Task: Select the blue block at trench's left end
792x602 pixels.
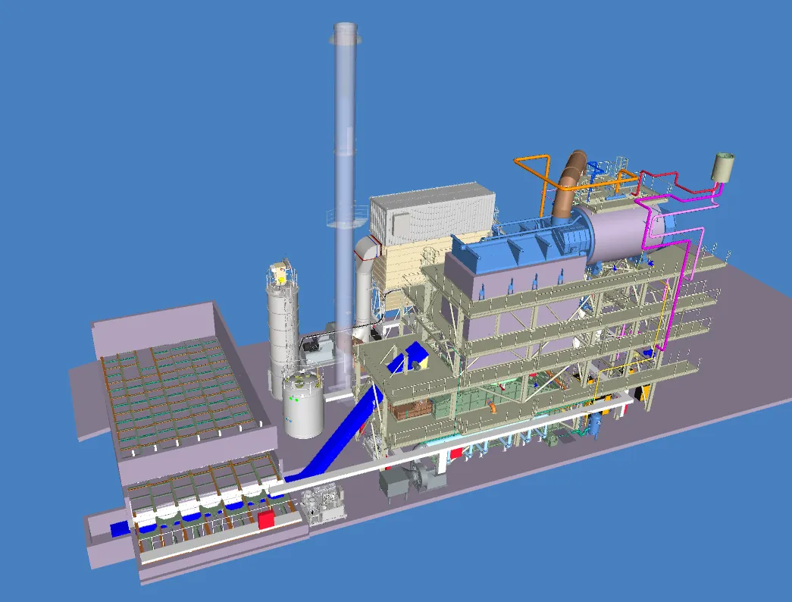Action: point(119,529)
